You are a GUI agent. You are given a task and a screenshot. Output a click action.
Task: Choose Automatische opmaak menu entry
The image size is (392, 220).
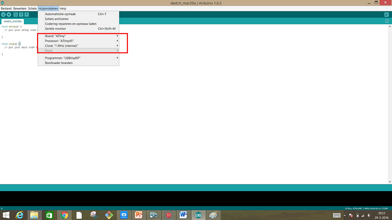coord(78,14)
